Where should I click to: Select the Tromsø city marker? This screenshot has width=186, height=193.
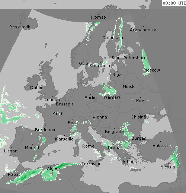coord(98,14)
